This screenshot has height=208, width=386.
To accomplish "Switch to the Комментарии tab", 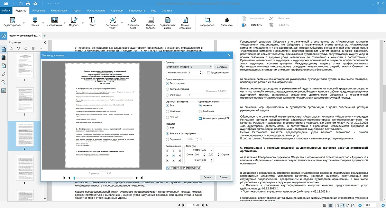I will pyautogui.click(x=59, y=10).
